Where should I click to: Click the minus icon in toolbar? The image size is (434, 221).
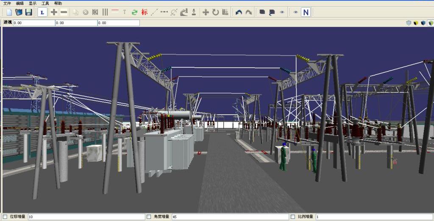pos(64,12)
